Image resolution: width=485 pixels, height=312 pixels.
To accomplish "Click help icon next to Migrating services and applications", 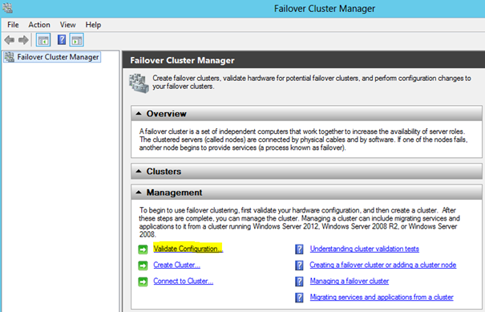I will (299, 298).
